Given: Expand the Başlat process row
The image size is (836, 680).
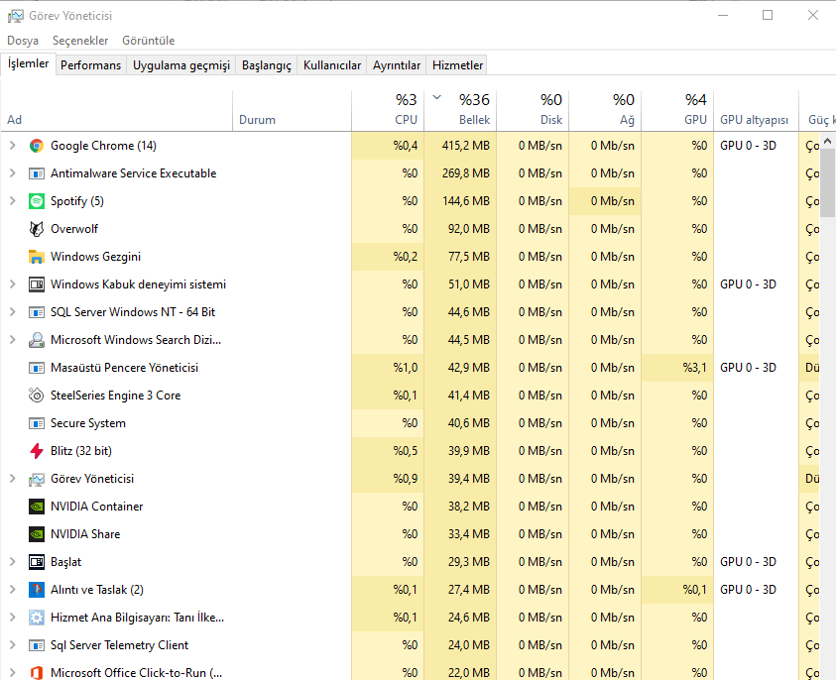Looking at the screenshot, I should pos(12,562).
